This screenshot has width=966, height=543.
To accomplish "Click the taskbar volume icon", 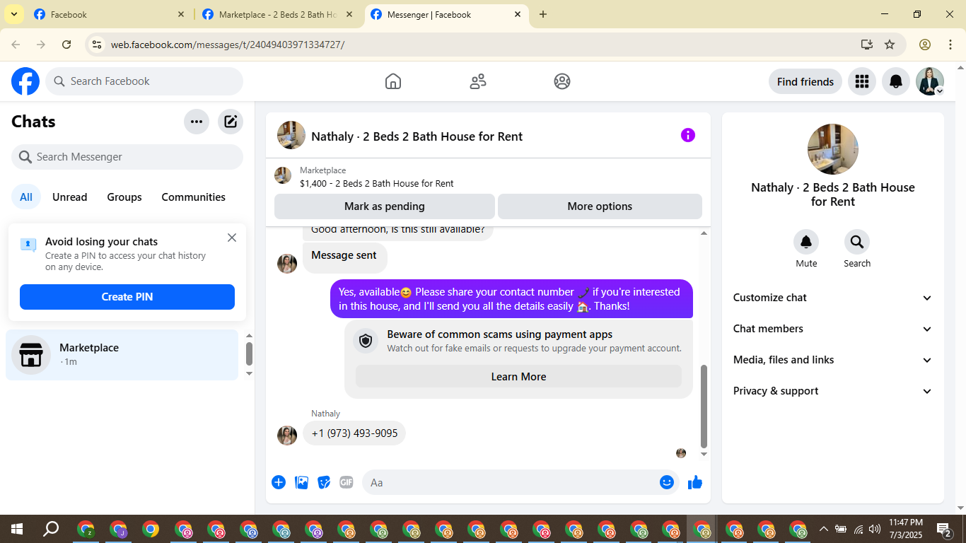I will (x=875, y=529).
